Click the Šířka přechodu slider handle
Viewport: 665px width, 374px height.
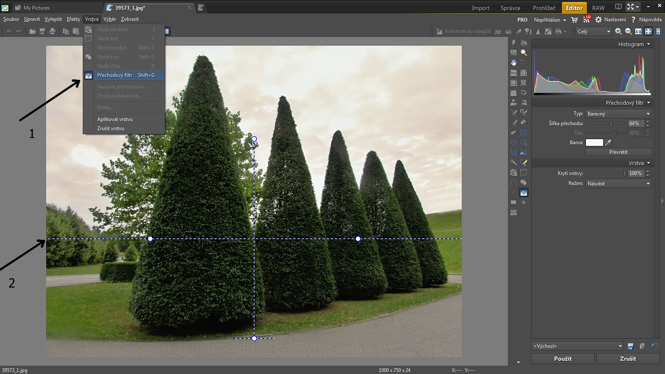coord(611,123)
